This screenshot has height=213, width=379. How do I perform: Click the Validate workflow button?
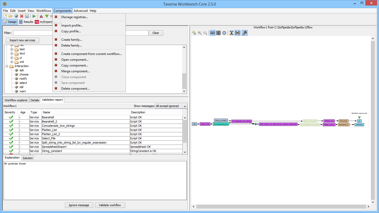[110, 205]
